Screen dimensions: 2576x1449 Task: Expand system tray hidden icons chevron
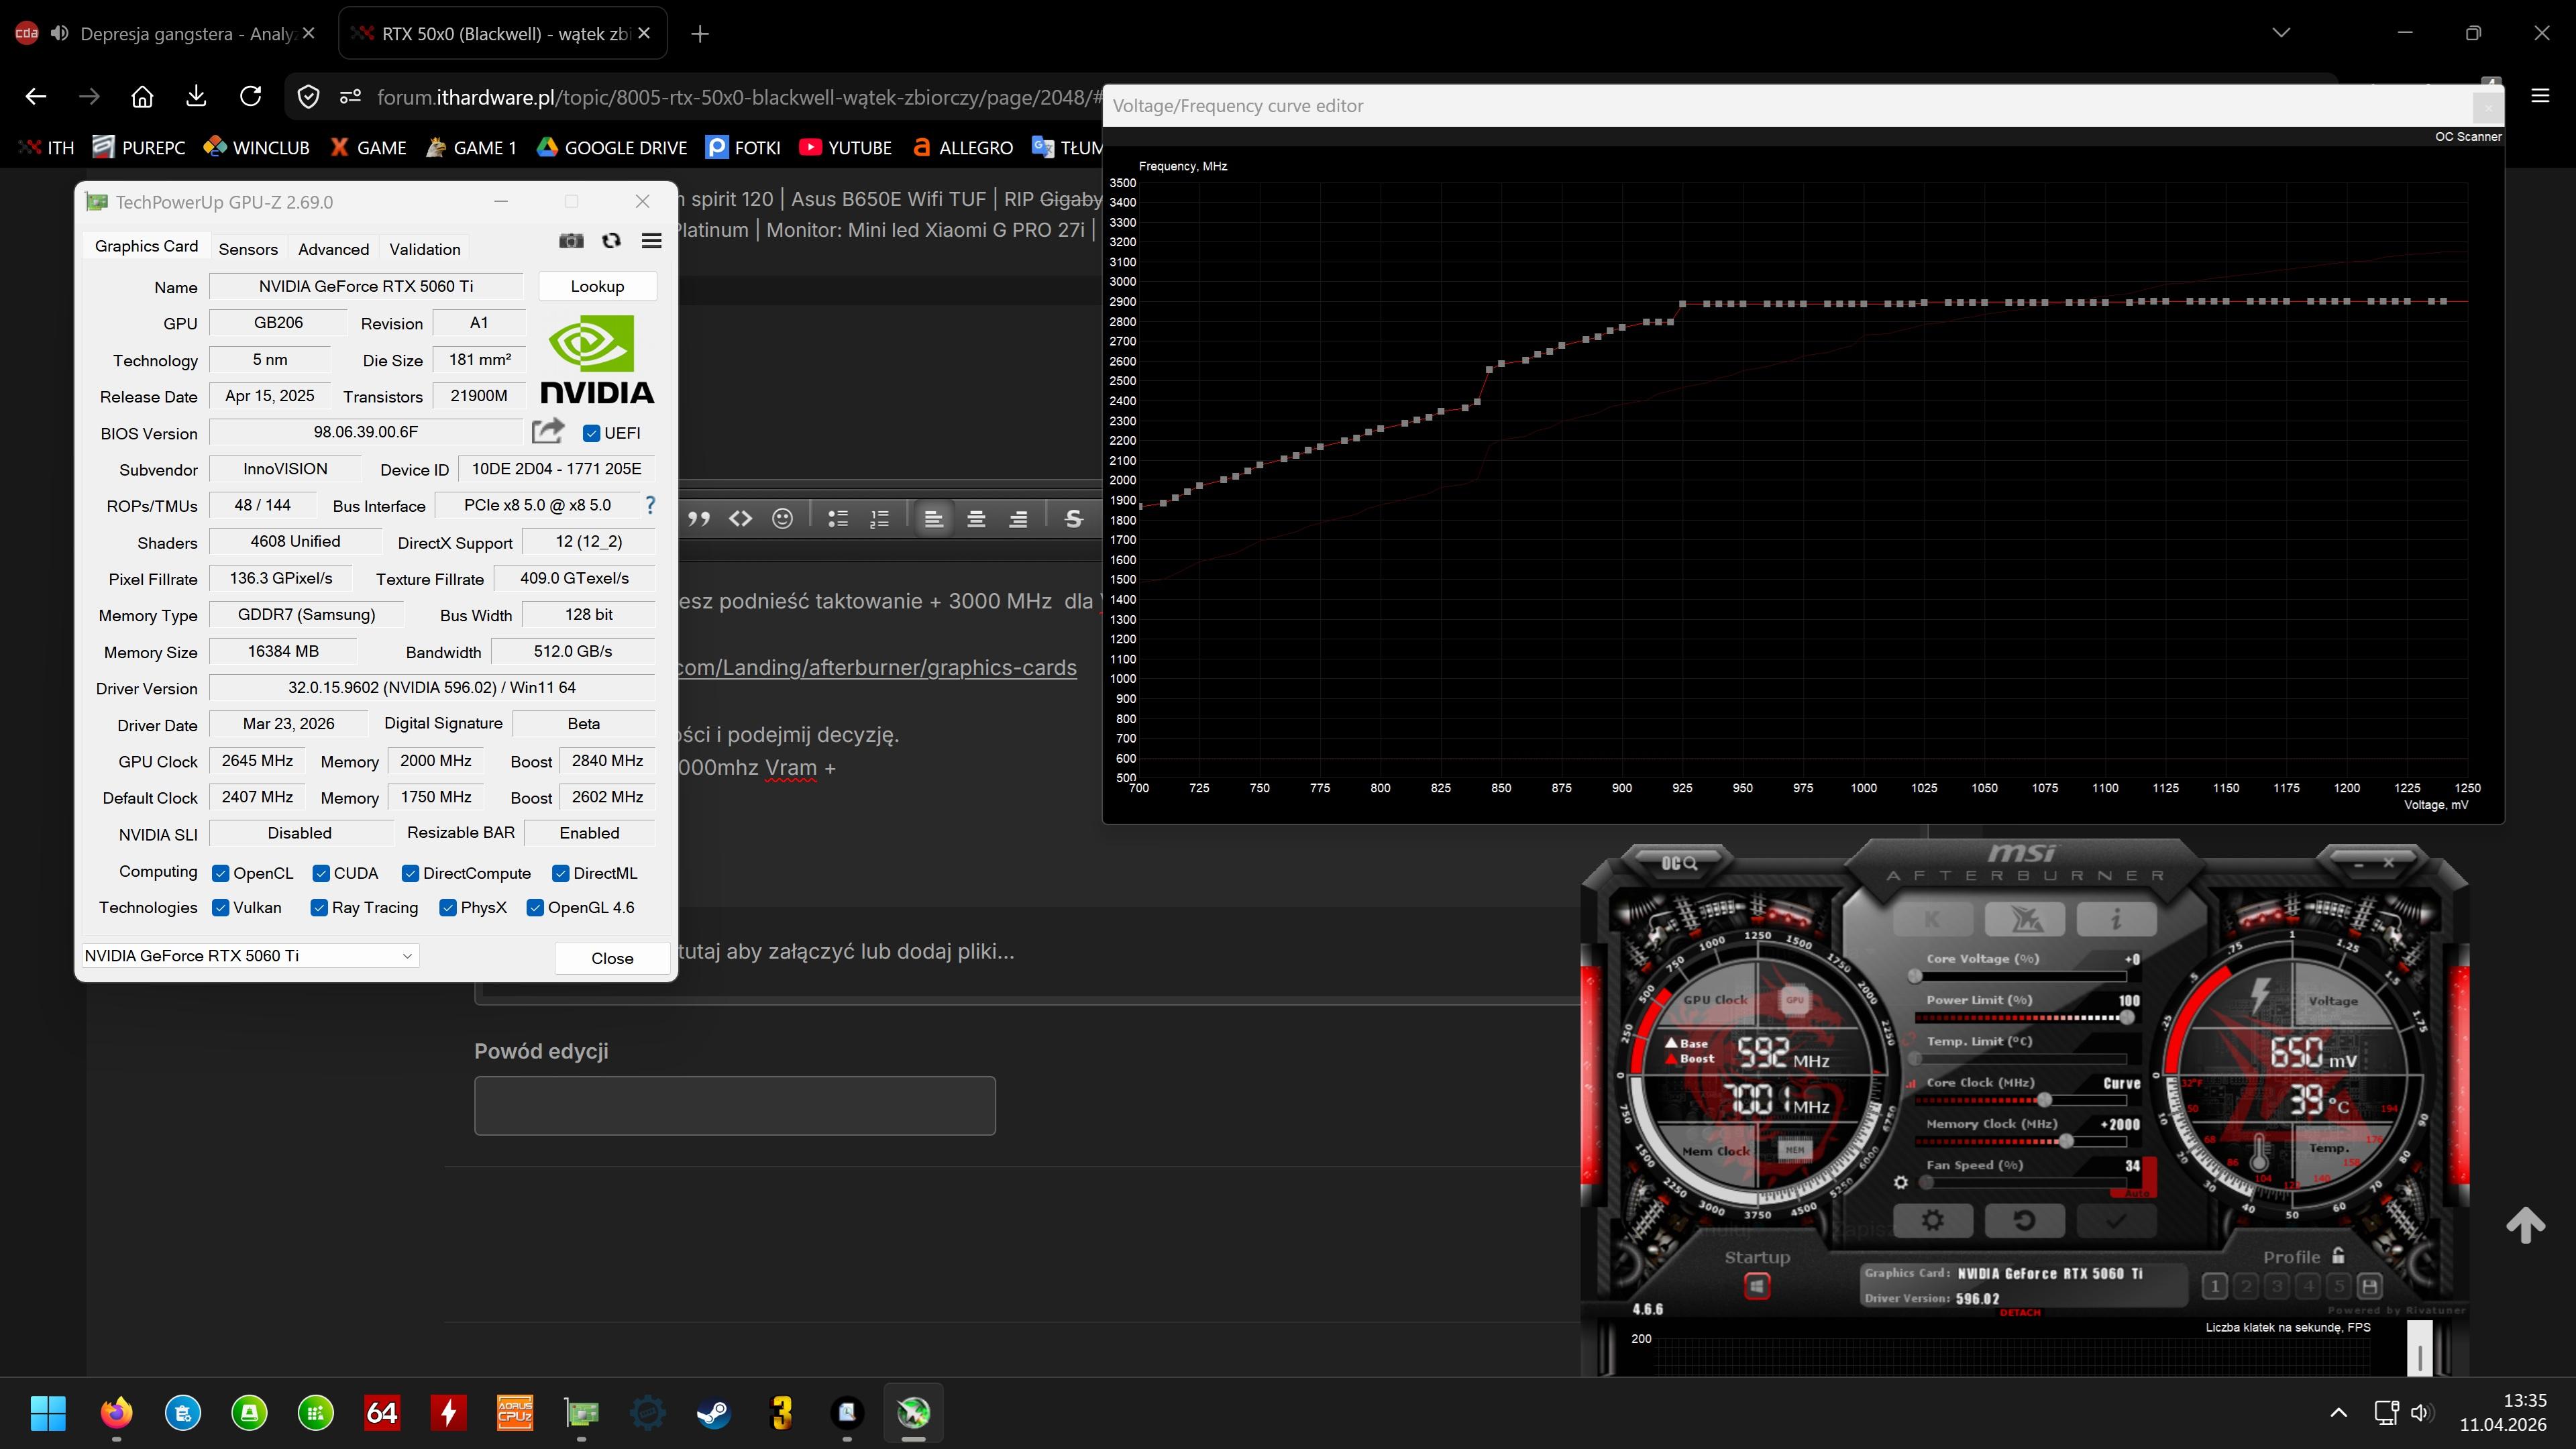click(x=2338, y=1412)
